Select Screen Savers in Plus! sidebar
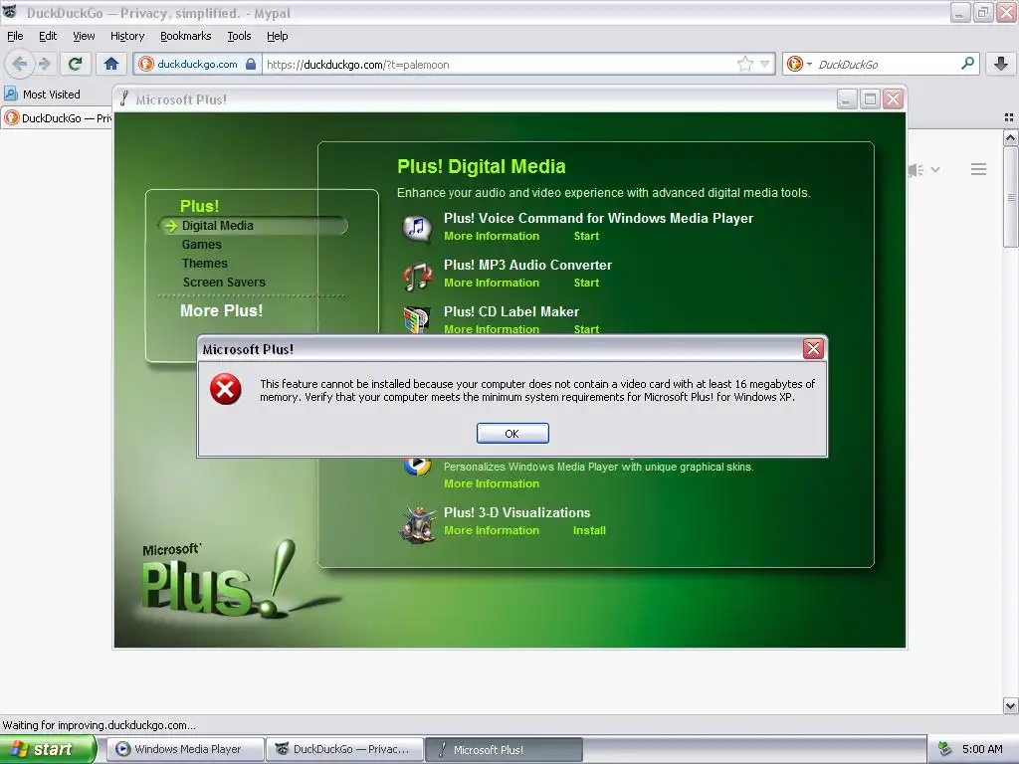Image resolution: width=1019 pixels, height=764 pixels. [x=224, y=282]
